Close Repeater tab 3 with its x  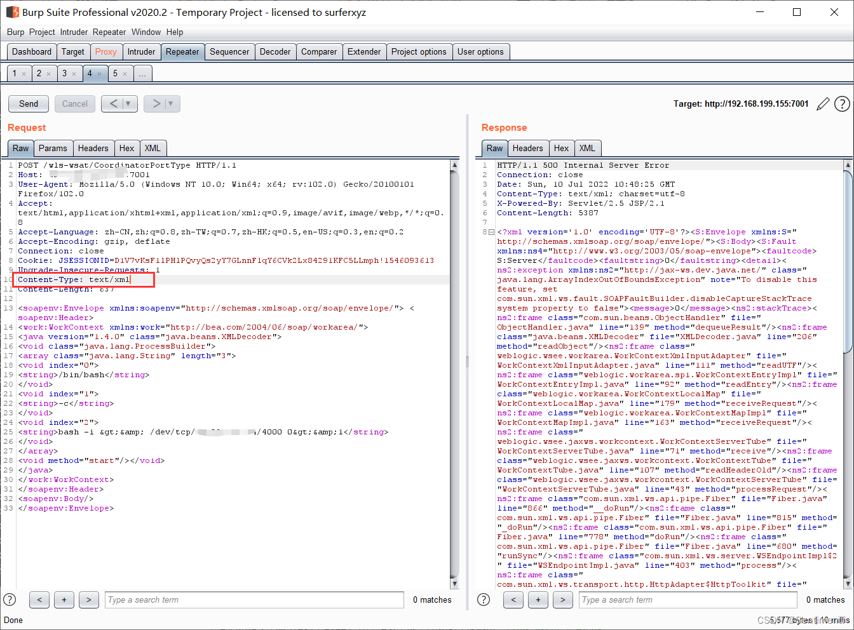coord(74,74)
